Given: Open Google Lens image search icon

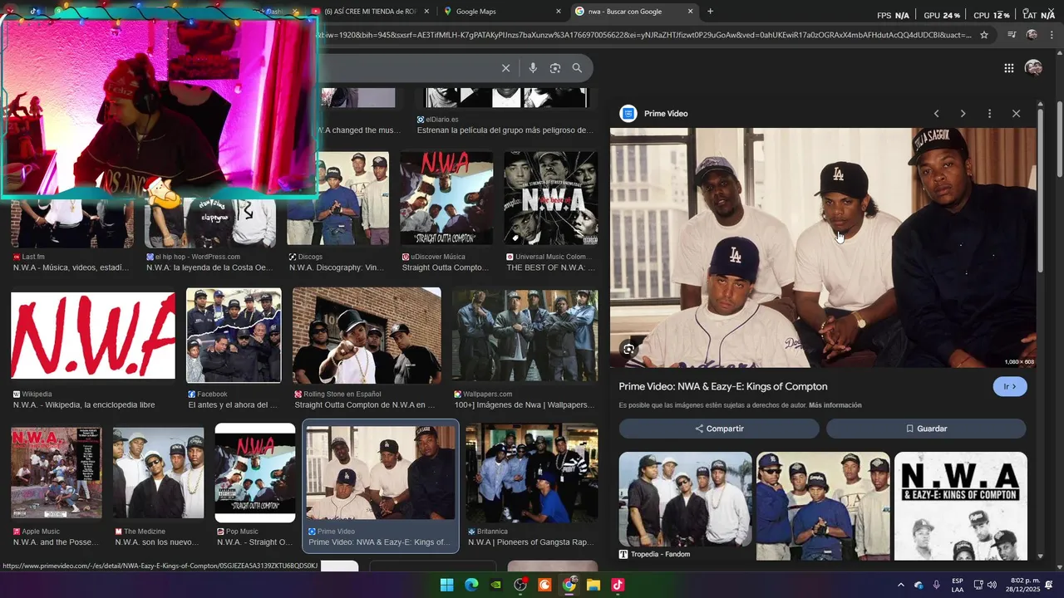Looking at the screenshot, I should [x=555, y=68].
